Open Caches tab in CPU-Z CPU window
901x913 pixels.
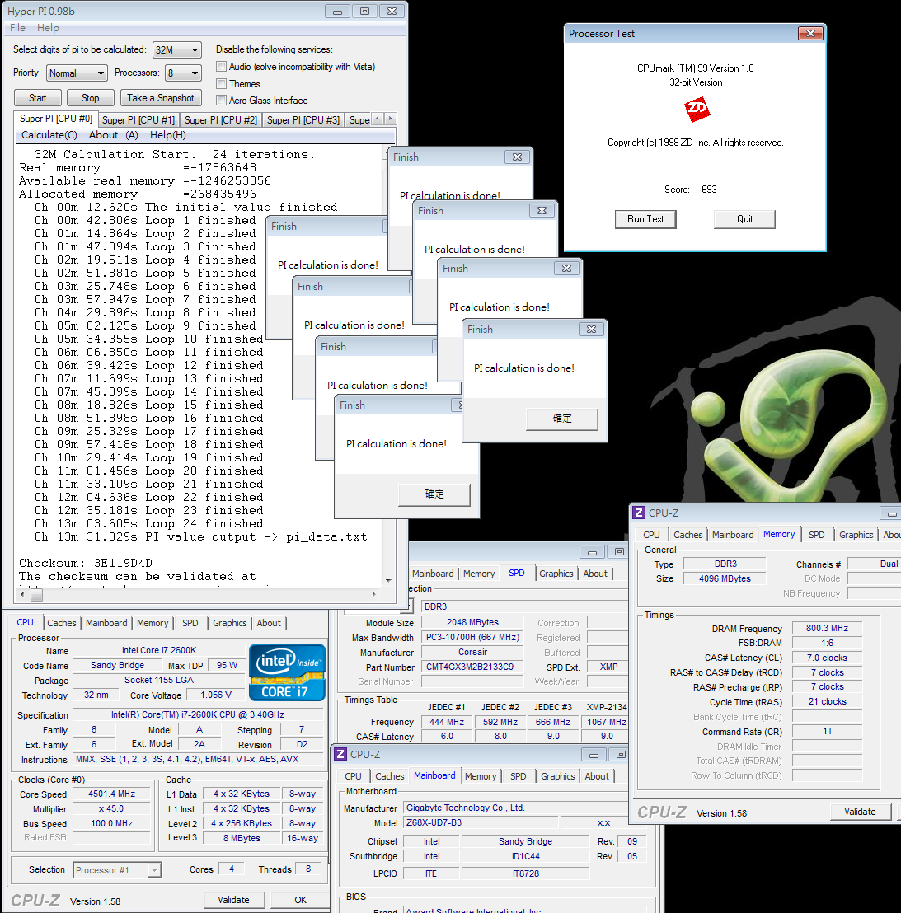click(62, 623)
